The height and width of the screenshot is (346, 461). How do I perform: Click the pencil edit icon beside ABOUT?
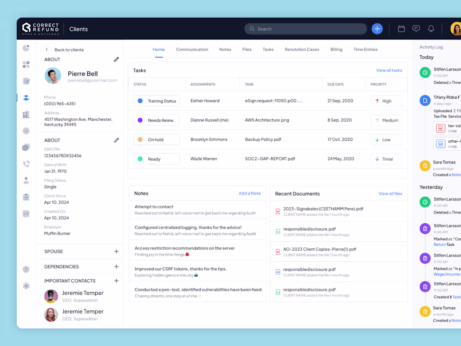117,59
